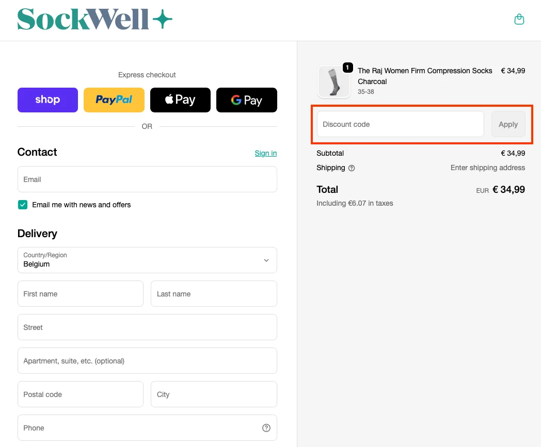Screen dimensions: 541x447
Task: Select the Contact section header
Action: pyautogui.click(x=37, y=152)
